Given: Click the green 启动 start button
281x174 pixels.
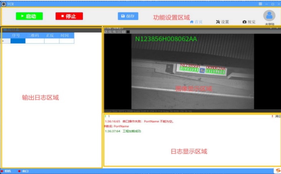Looking at the screenshot, I should click(x=29, y=16).
